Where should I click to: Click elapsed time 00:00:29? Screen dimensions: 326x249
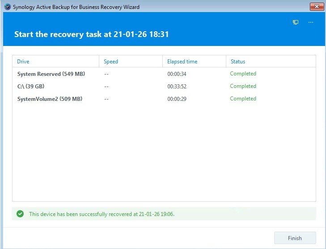click(177, 99)
